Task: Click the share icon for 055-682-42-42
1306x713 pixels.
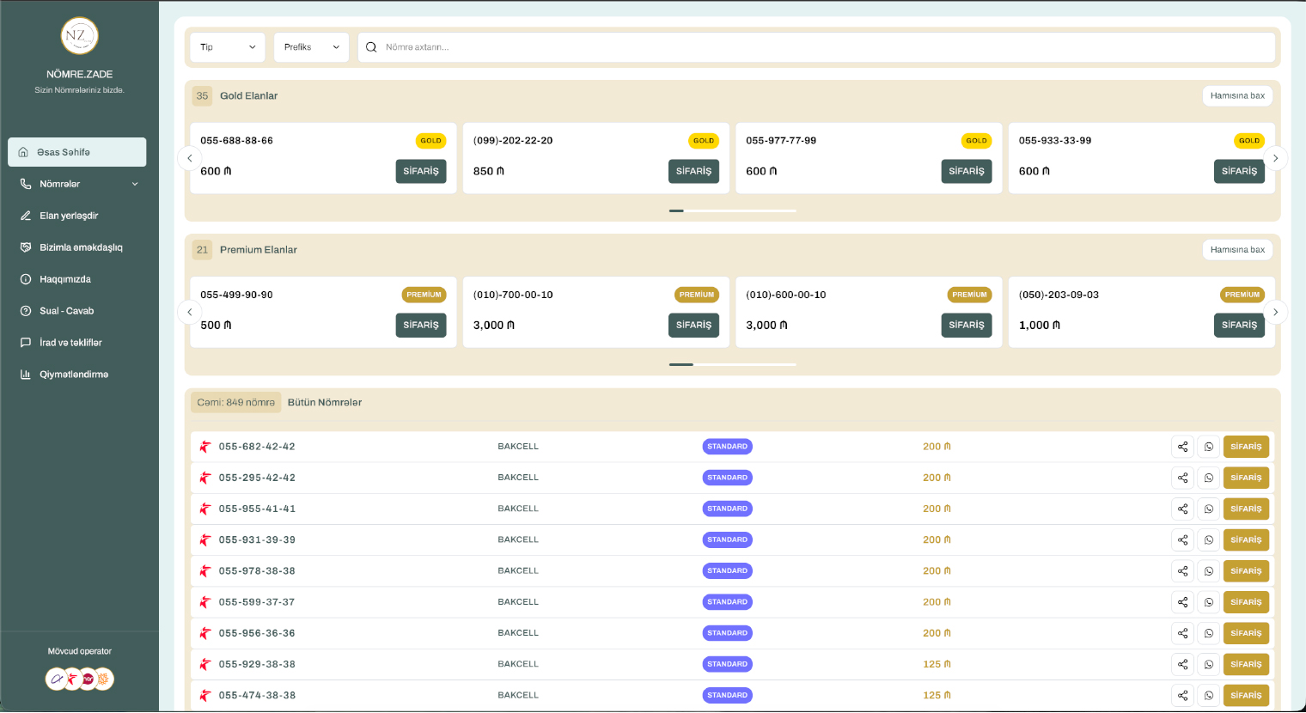Action: tap(1182, 447)
